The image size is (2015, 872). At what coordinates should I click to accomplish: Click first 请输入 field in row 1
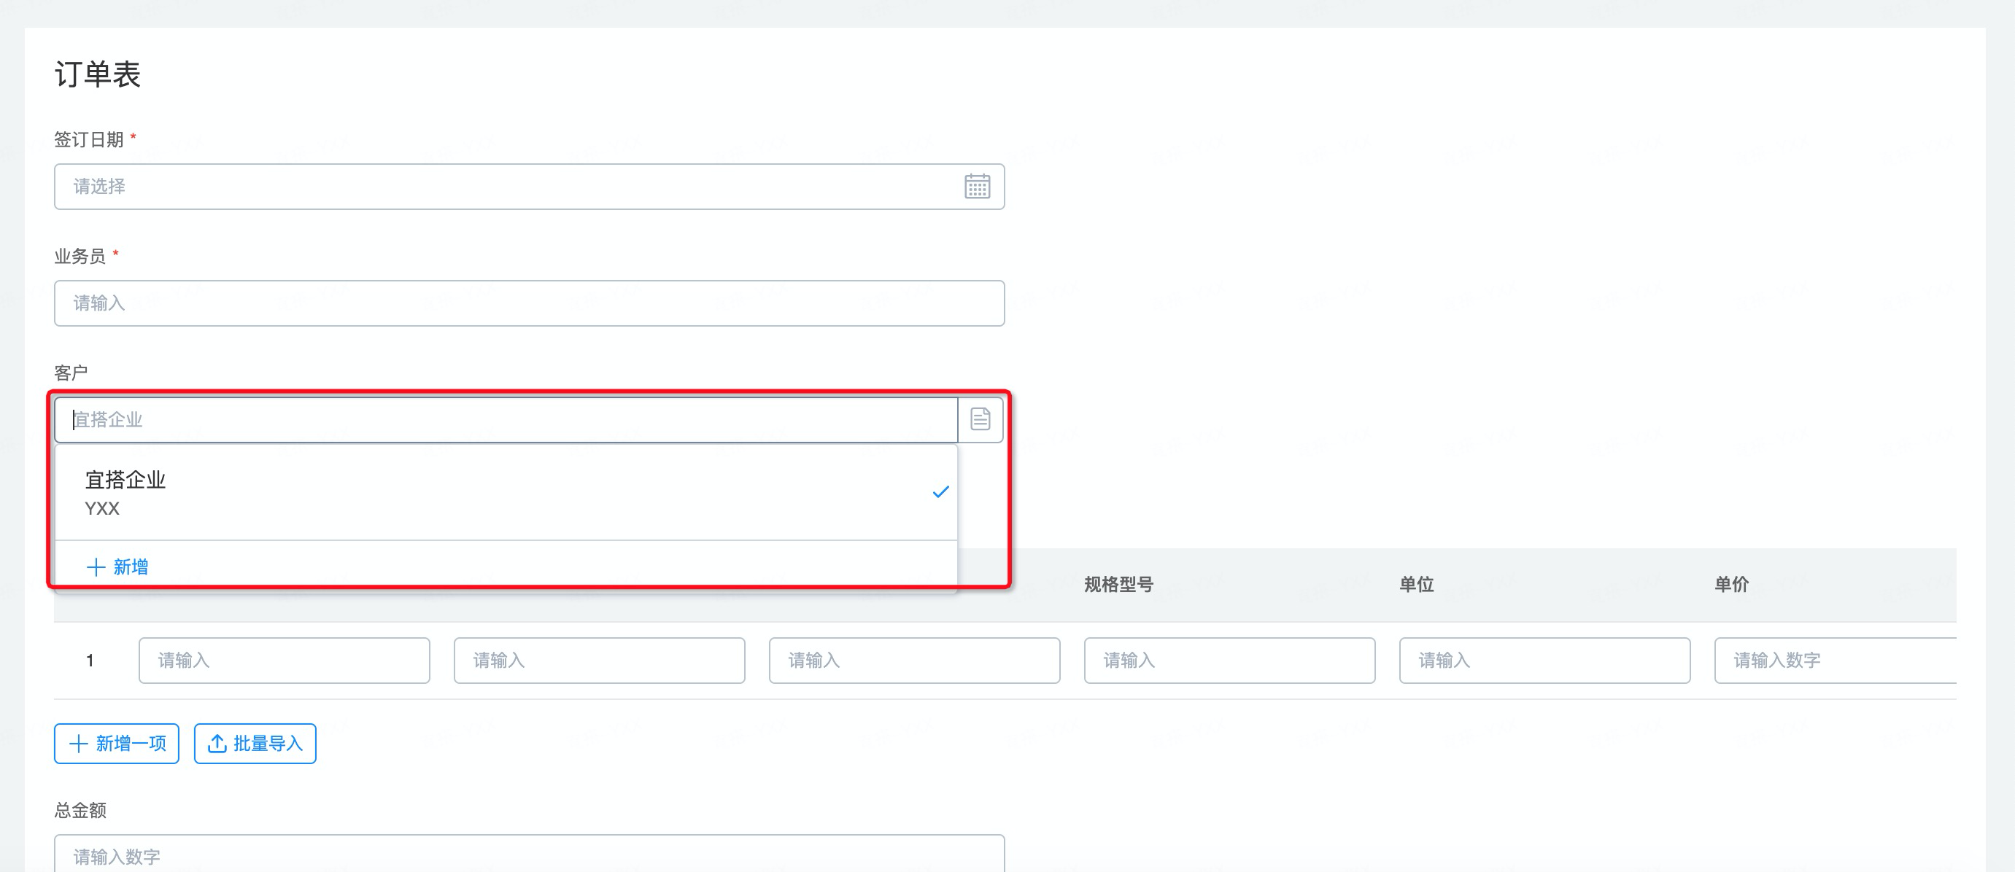pos(284,660)
